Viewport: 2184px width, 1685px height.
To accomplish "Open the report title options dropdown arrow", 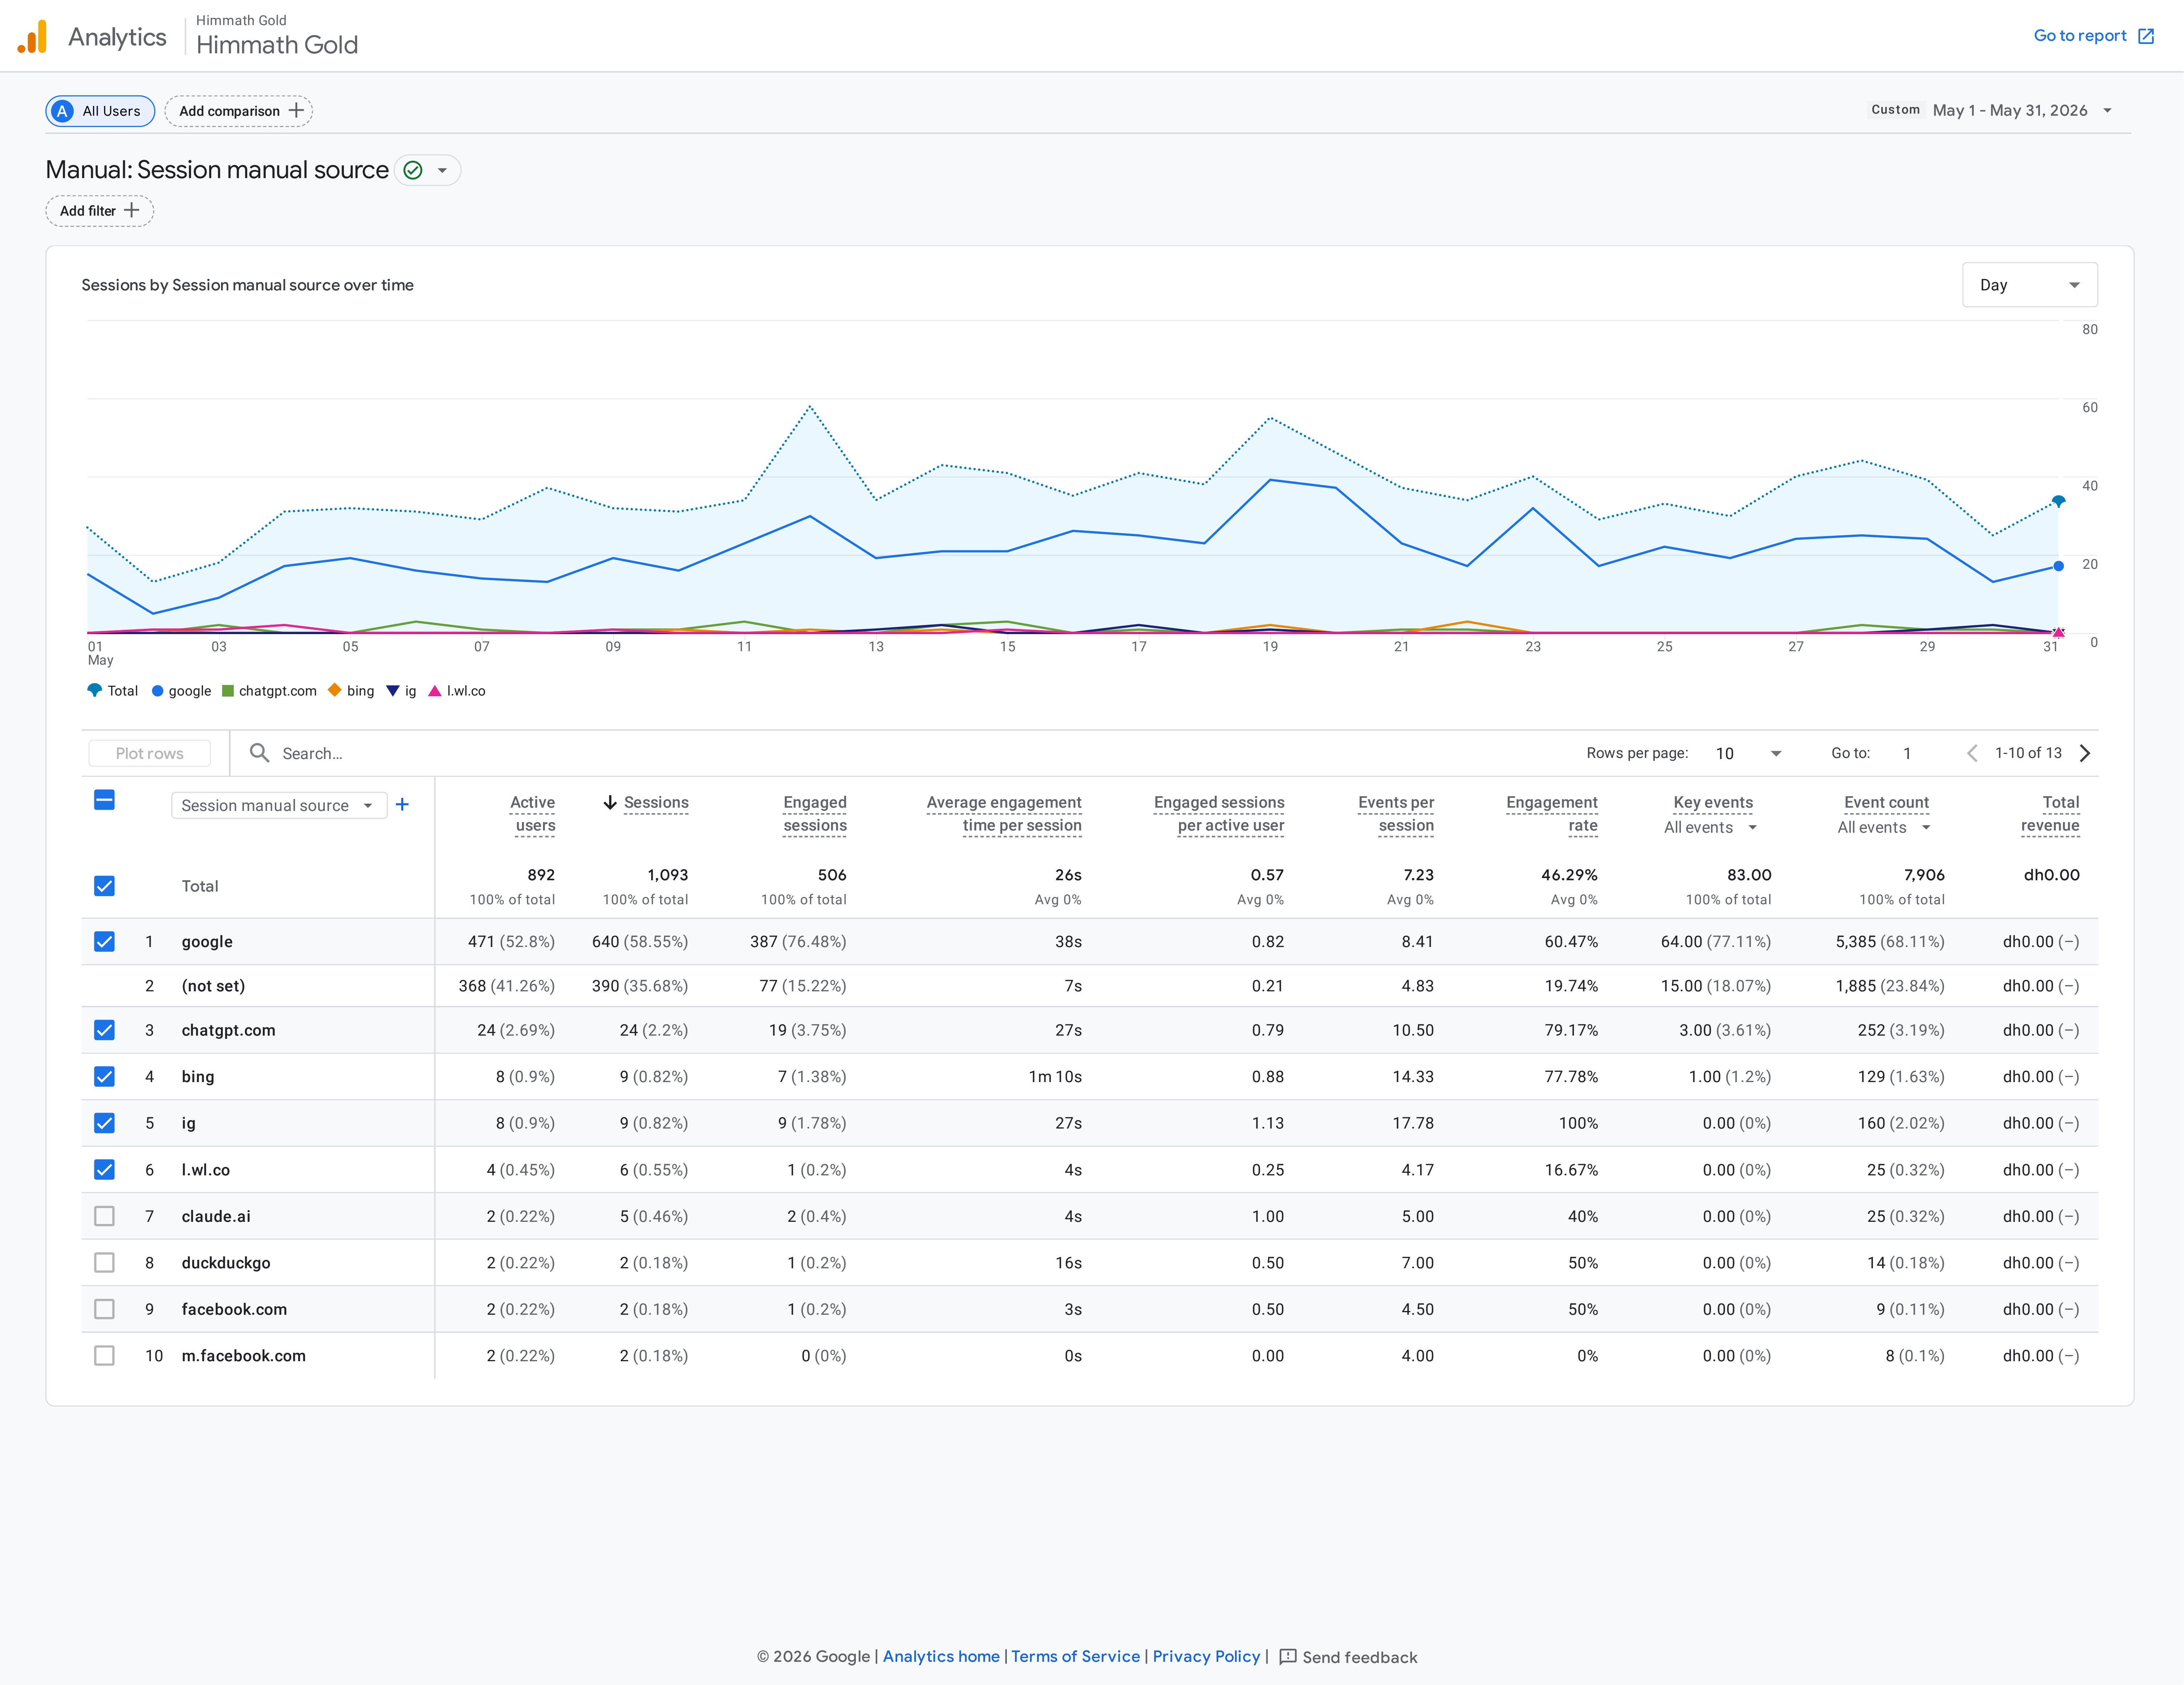I will click(x=442, y=170).
